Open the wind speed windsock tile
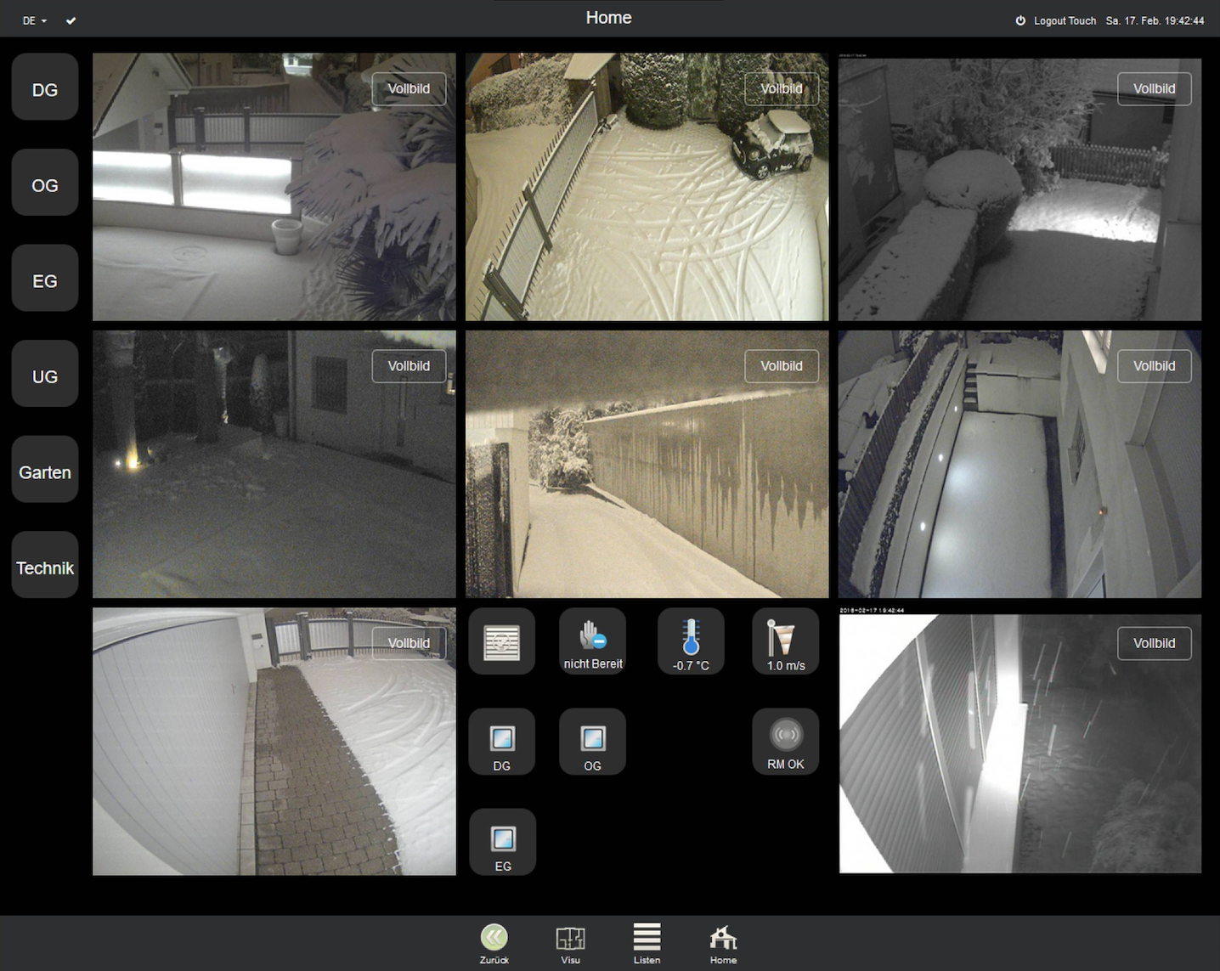This screenshot has width=1220, height=971. pyautogui.click(x=785, y=642)
